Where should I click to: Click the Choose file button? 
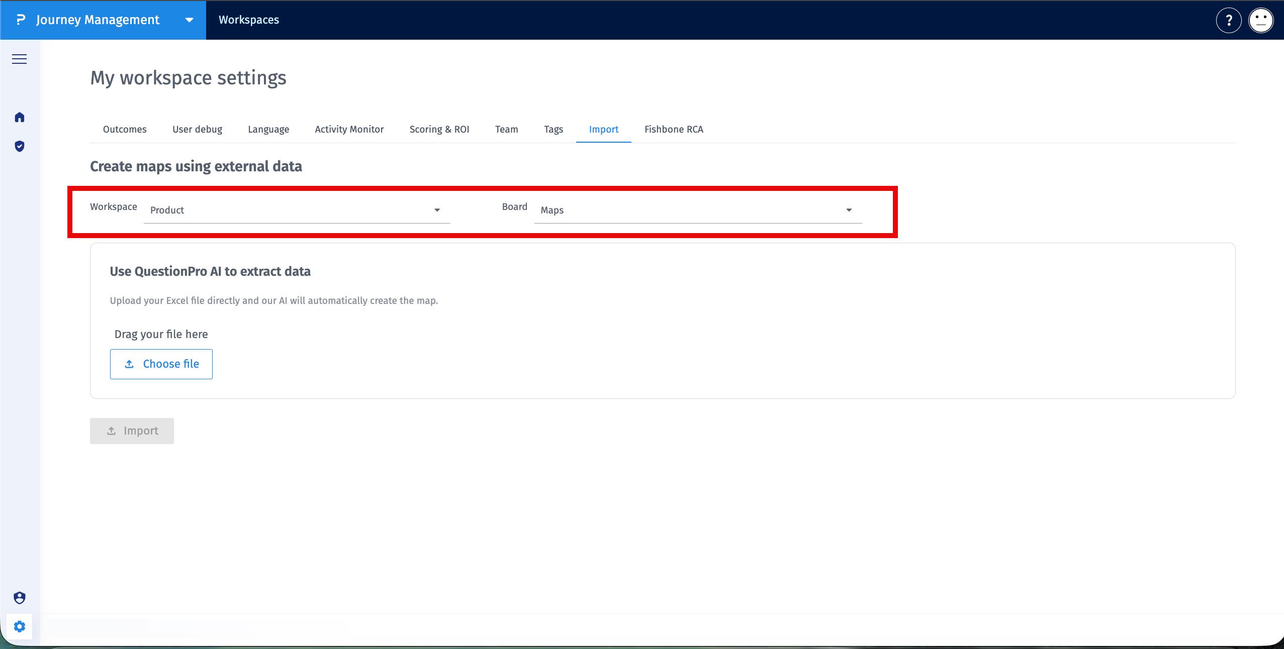(161, 364)
